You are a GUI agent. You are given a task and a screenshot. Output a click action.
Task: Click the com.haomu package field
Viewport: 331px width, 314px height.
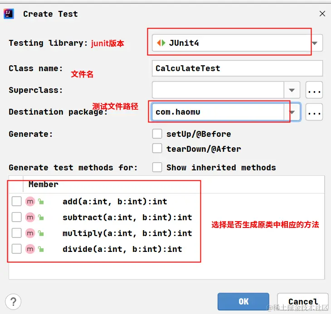[218, 112]
